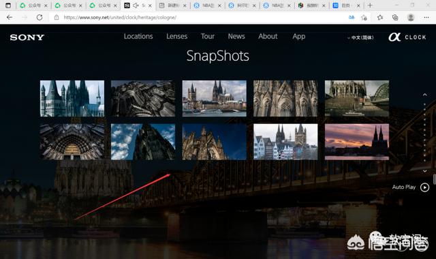Viewport: 436px width, 259px height.
Task: Open colorful old-town houses snapshot
Action: (285, 142)
